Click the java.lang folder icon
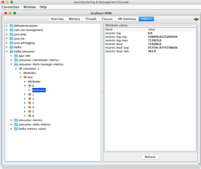The width and height of the screenshot is (201, 169). (x=12, y=34)
